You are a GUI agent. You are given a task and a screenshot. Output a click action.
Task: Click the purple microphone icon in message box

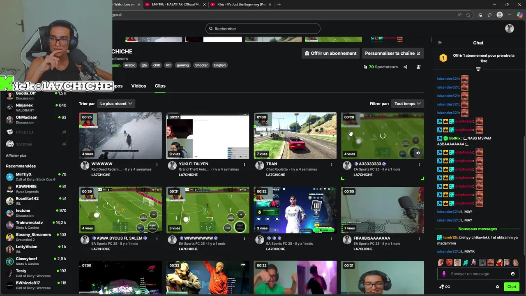point(444,274)
